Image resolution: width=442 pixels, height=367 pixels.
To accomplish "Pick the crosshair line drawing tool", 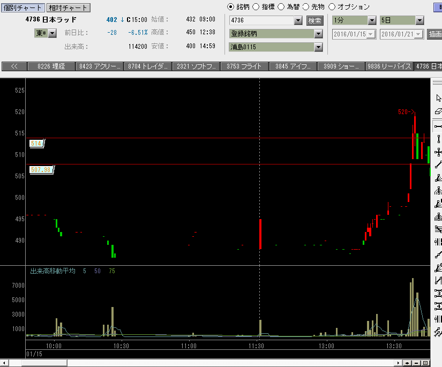I will click(438, 152).
